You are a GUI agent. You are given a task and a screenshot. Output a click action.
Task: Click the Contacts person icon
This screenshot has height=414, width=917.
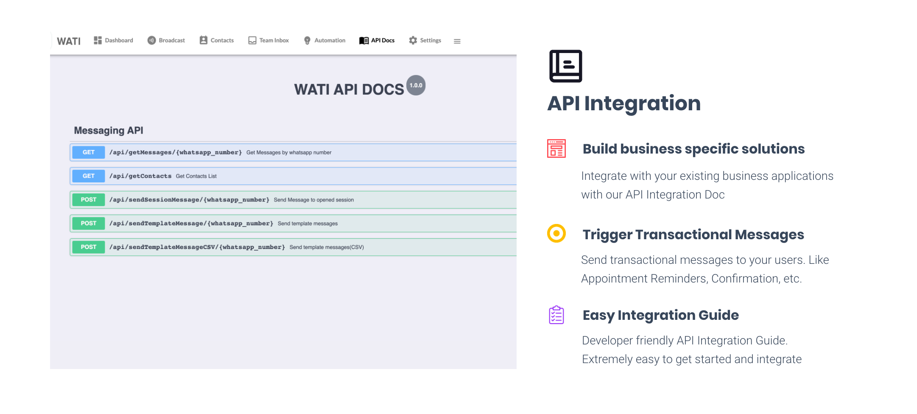point(204,40)
